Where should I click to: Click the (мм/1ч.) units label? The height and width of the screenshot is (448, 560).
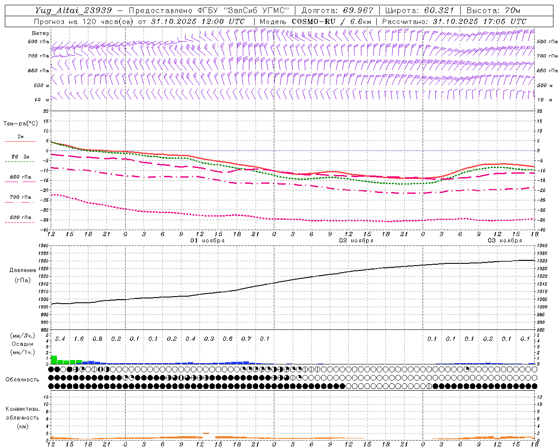[x=23, y=352]
